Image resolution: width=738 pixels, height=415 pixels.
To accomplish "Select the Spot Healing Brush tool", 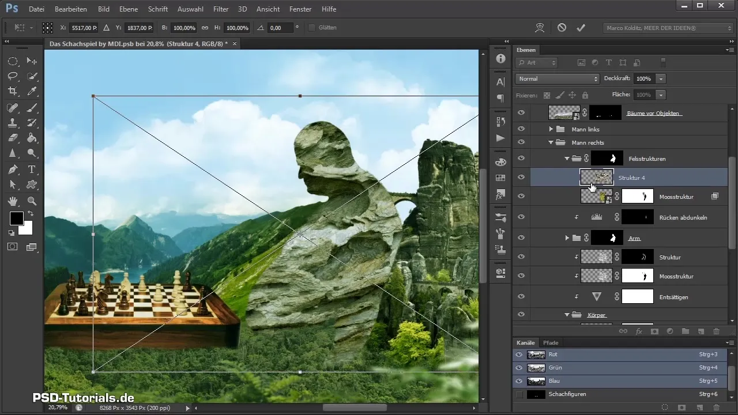I will click(x=13, y=107).
